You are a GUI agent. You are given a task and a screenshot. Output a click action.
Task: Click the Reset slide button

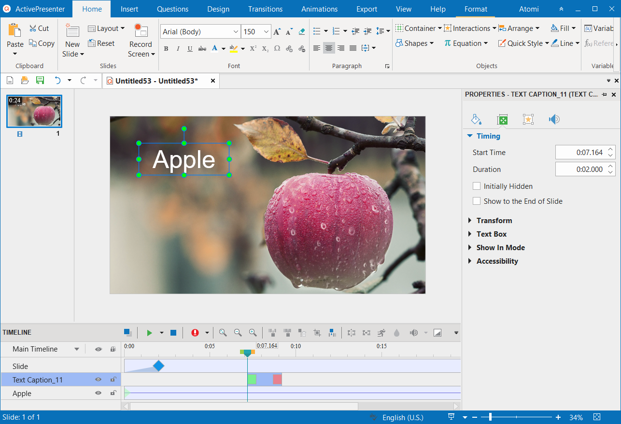pyautogui.click(x=101, y=43)
